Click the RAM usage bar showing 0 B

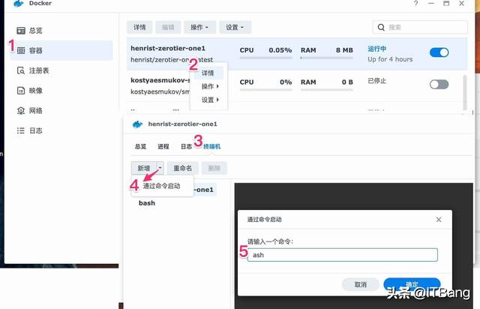point(327,90)
